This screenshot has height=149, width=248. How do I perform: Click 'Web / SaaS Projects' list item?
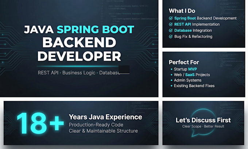[192, 75]
